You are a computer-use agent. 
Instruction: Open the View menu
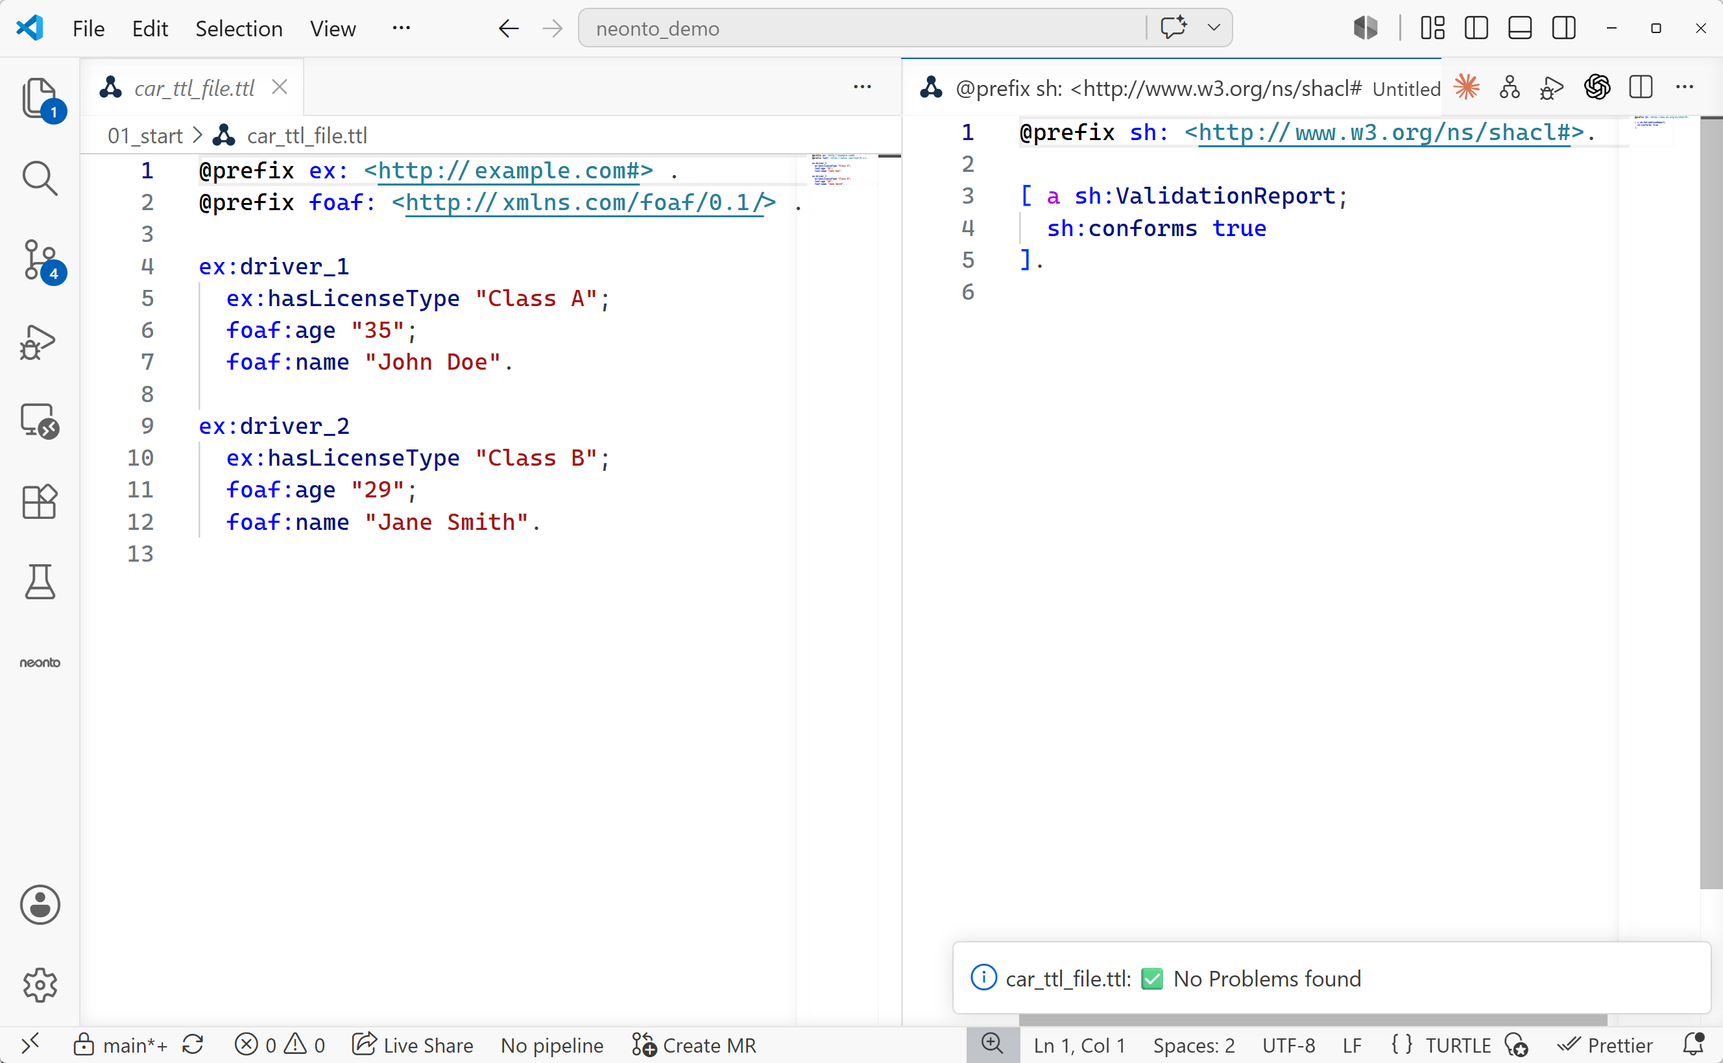[333, 29]
